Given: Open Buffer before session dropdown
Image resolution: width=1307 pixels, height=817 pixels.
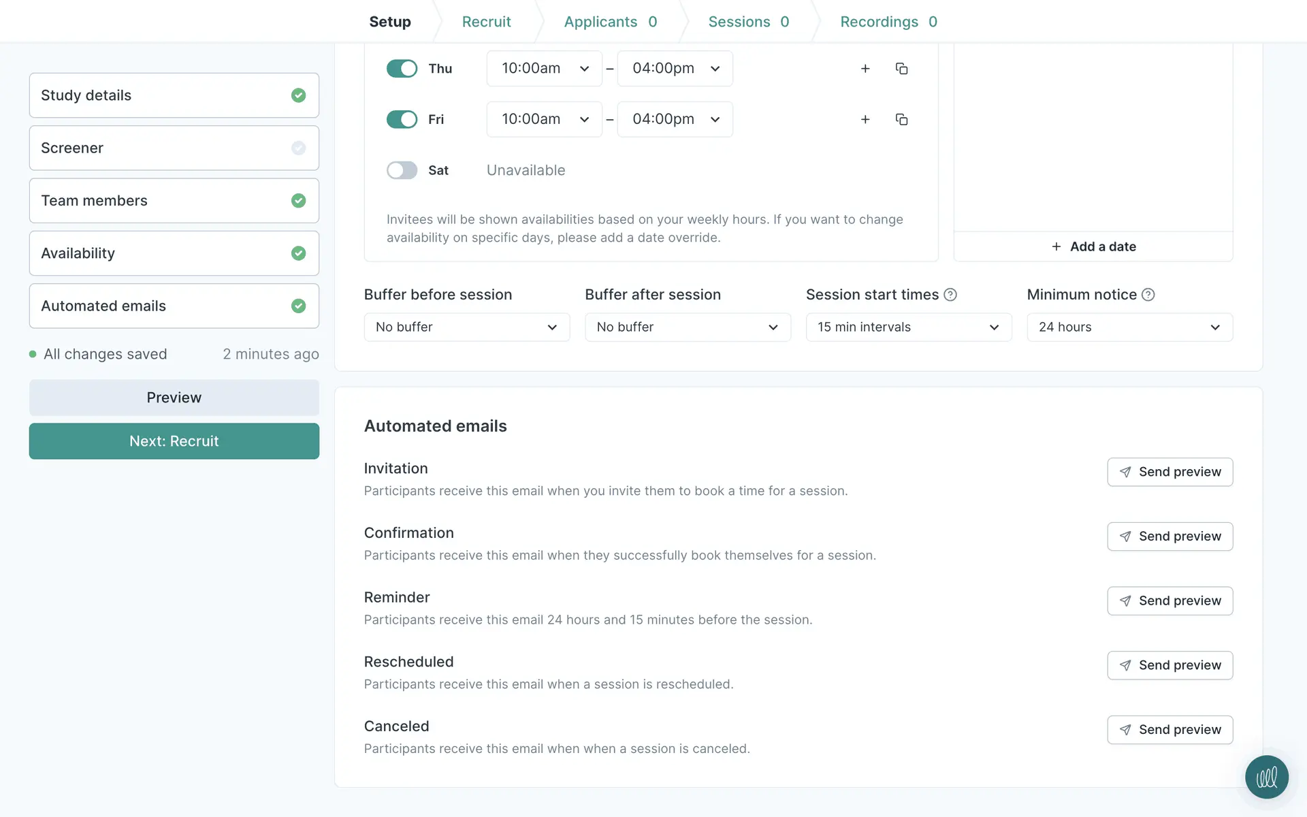Looking at the screenshot, I should (x=466, y=327).
